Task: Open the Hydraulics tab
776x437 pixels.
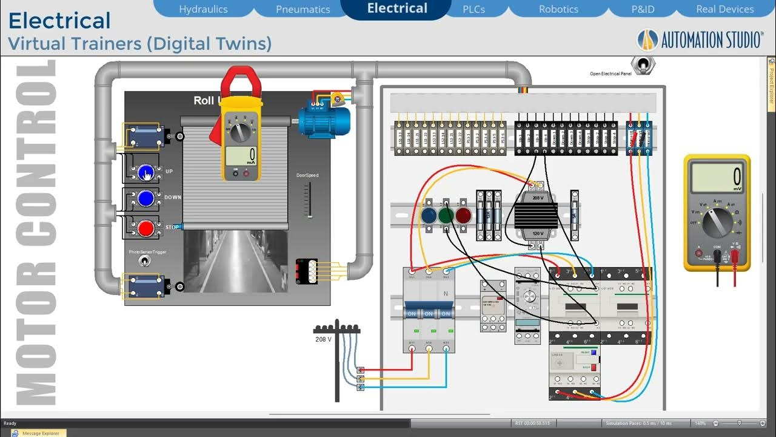Action: [204, 9]
